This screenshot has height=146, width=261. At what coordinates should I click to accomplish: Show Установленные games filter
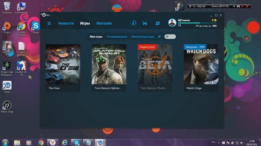point(117,37)
